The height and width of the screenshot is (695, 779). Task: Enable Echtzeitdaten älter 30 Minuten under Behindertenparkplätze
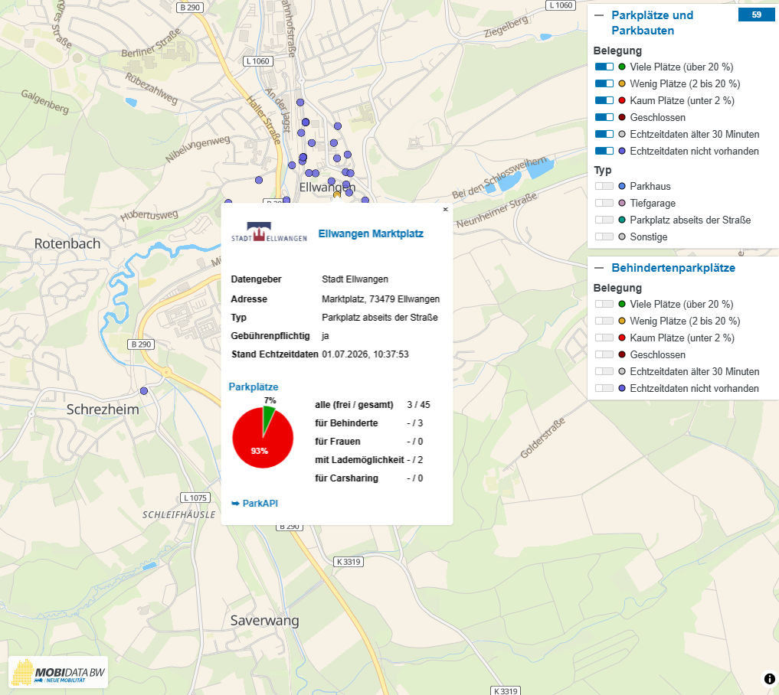[x=604, y=371]
